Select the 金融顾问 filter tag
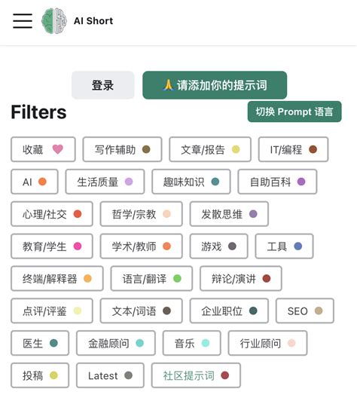Image resolution: width=357 pixels, height=410 pixels. coord(116,343)
